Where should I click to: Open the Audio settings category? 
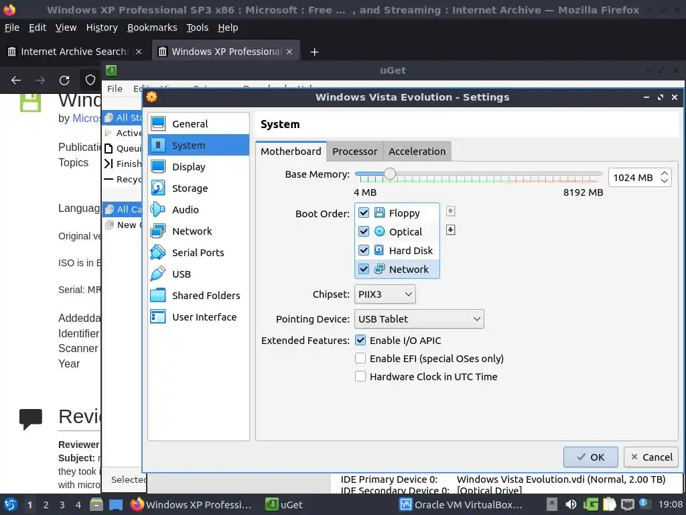[198, 210]
